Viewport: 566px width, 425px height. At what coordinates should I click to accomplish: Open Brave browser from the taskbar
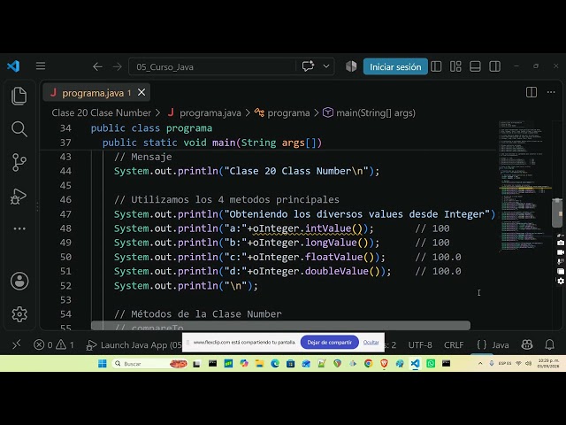[x=384, y=364]
